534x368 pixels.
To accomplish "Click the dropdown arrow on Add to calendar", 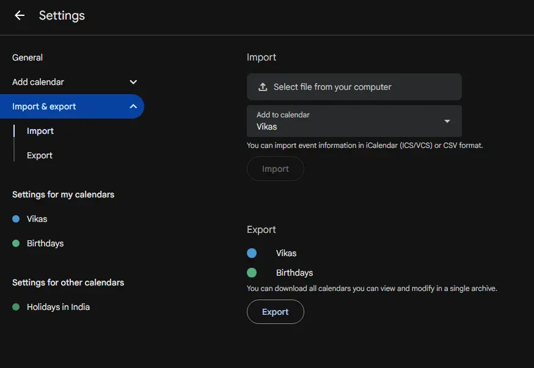I will pyautogui.click(x=448, y=120).
